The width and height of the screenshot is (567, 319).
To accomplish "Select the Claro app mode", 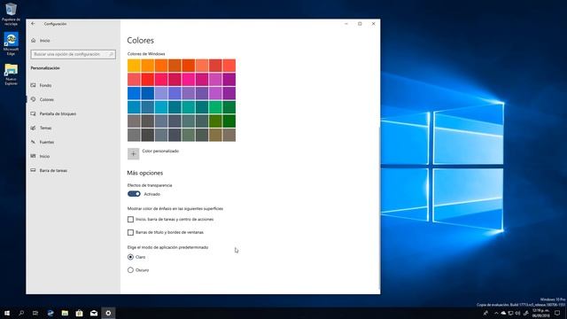I will [130, 257].
